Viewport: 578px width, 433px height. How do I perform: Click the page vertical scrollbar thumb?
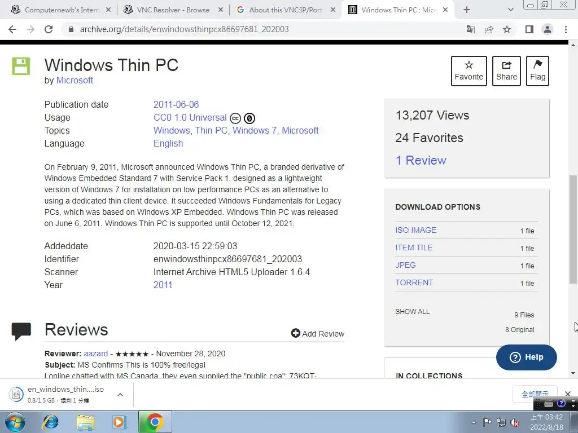[x=573, y=229]
